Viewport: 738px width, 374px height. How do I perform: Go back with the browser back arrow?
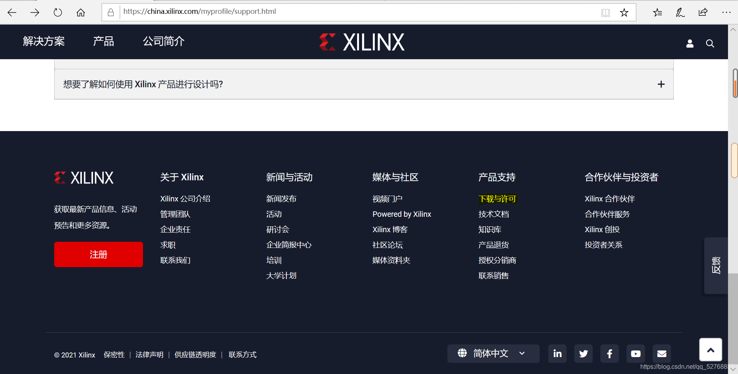pyautogui.click(x=12, y=13)
